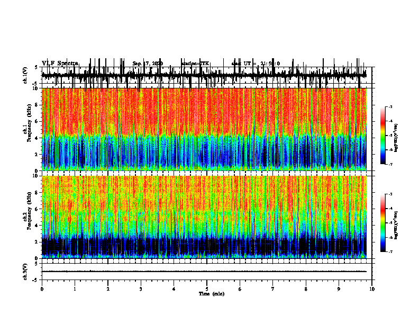Click the '7' tick on the time axis
Image resolution: width=419 pixels, height=324 pixels.
coord(273,289)
